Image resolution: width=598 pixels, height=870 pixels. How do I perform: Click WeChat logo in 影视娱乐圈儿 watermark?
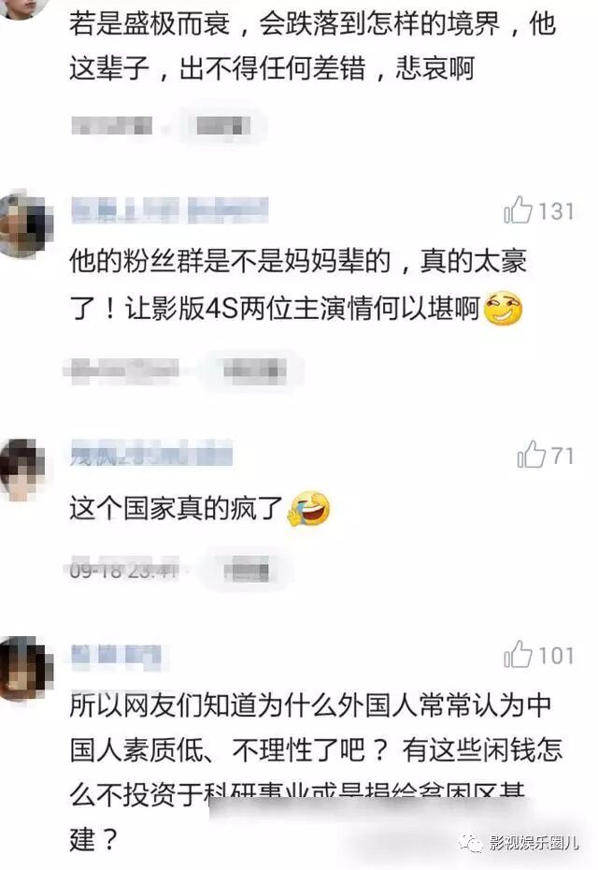471,844
